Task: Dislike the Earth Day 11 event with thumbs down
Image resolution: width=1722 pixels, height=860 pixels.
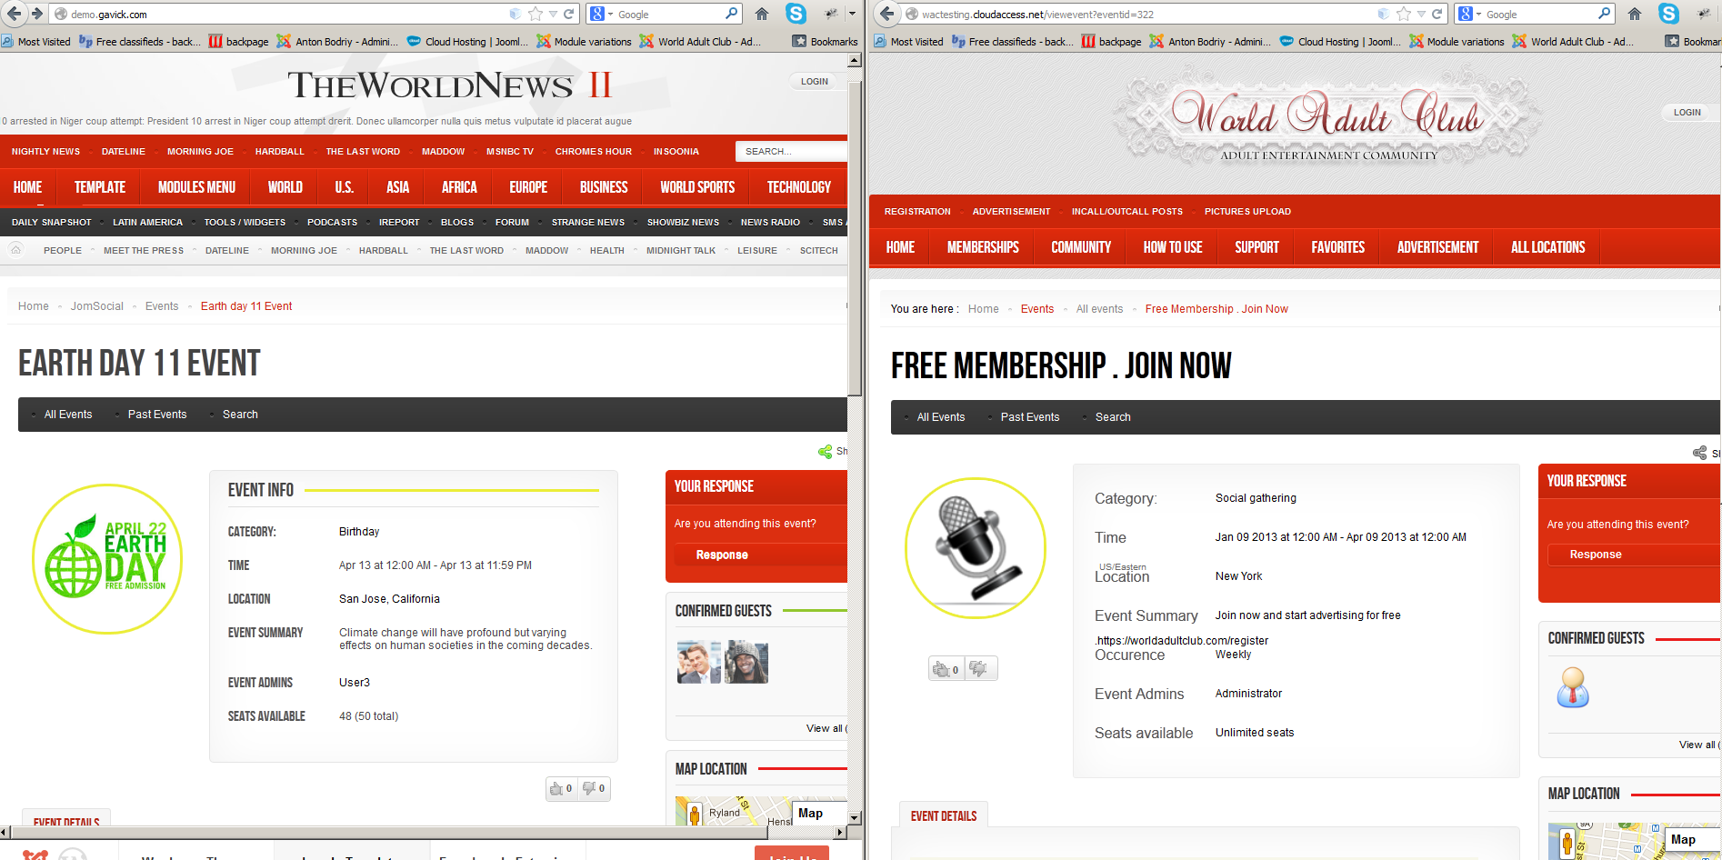Action: point(594,788)
